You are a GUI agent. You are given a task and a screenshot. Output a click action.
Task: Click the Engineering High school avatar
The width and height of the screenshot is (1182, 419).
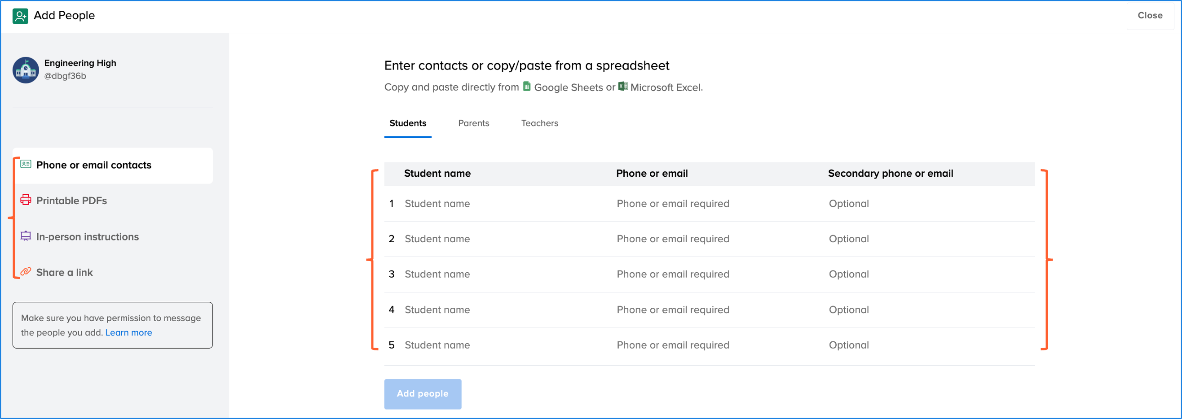(x=26, y=70)
